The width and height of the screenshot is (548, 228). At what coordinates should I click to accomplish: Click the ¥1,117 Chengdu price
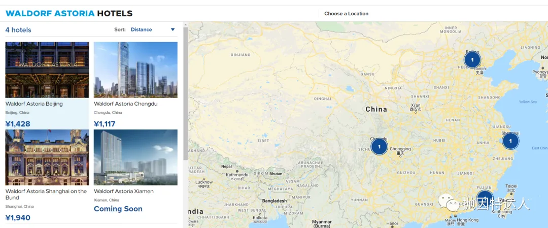tap(105, 124)
